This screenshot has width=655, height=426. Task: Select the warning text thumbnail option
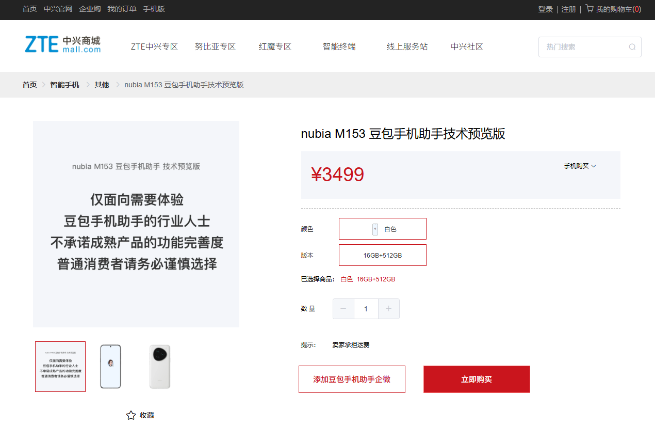(60, 367)
